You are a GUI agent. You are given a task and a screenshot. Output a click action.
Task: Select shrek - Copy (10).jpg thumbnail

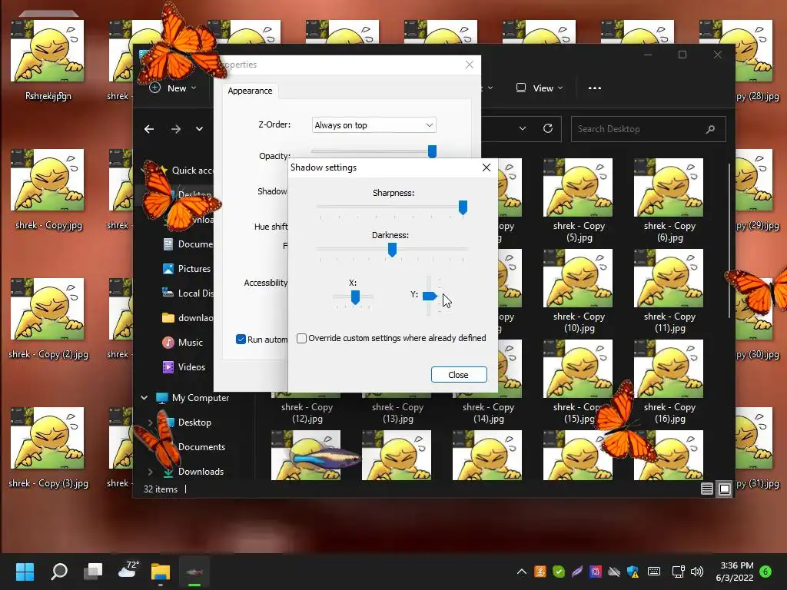(578, 278)
